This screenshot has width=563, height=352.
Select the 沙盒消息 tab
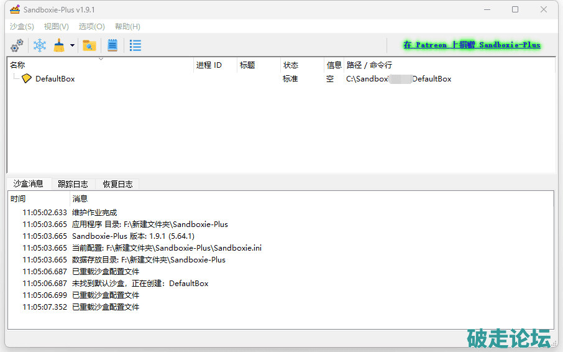click(29, 183)
